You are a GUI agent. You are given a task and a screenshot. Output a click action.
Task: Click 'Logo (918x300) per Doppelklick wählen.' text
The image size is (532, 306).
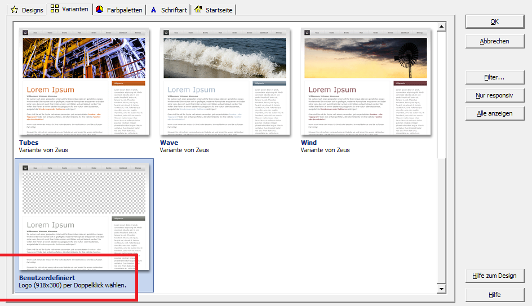click(72, 285)
